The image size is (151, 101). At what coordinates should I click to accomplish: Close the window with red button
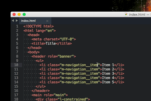pos(14,14)
